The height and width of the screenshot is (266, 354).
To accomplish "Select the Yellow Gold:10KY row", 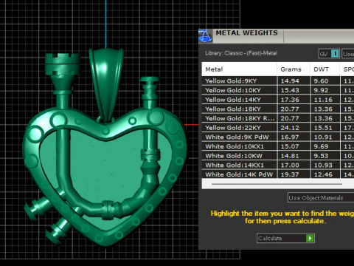I will coord(278,90).
